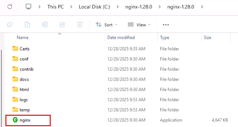Select the conf folder icon
This screenshot has width=238, height=127.
pyautogui.click(x=15, y=59)
